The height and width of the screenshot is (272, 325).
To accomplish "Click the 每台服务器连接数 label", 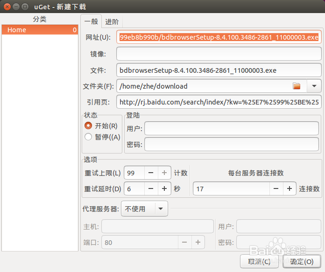I will click(256, 173).
